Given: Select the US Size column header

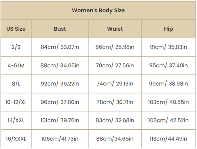Looking at the screenshot, I should (16, 29).
